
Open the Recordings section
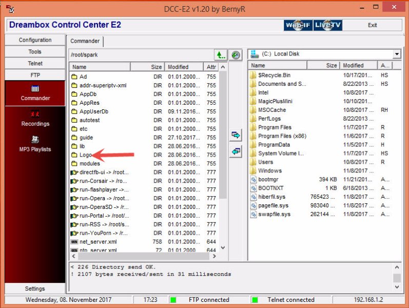point(35,119)
